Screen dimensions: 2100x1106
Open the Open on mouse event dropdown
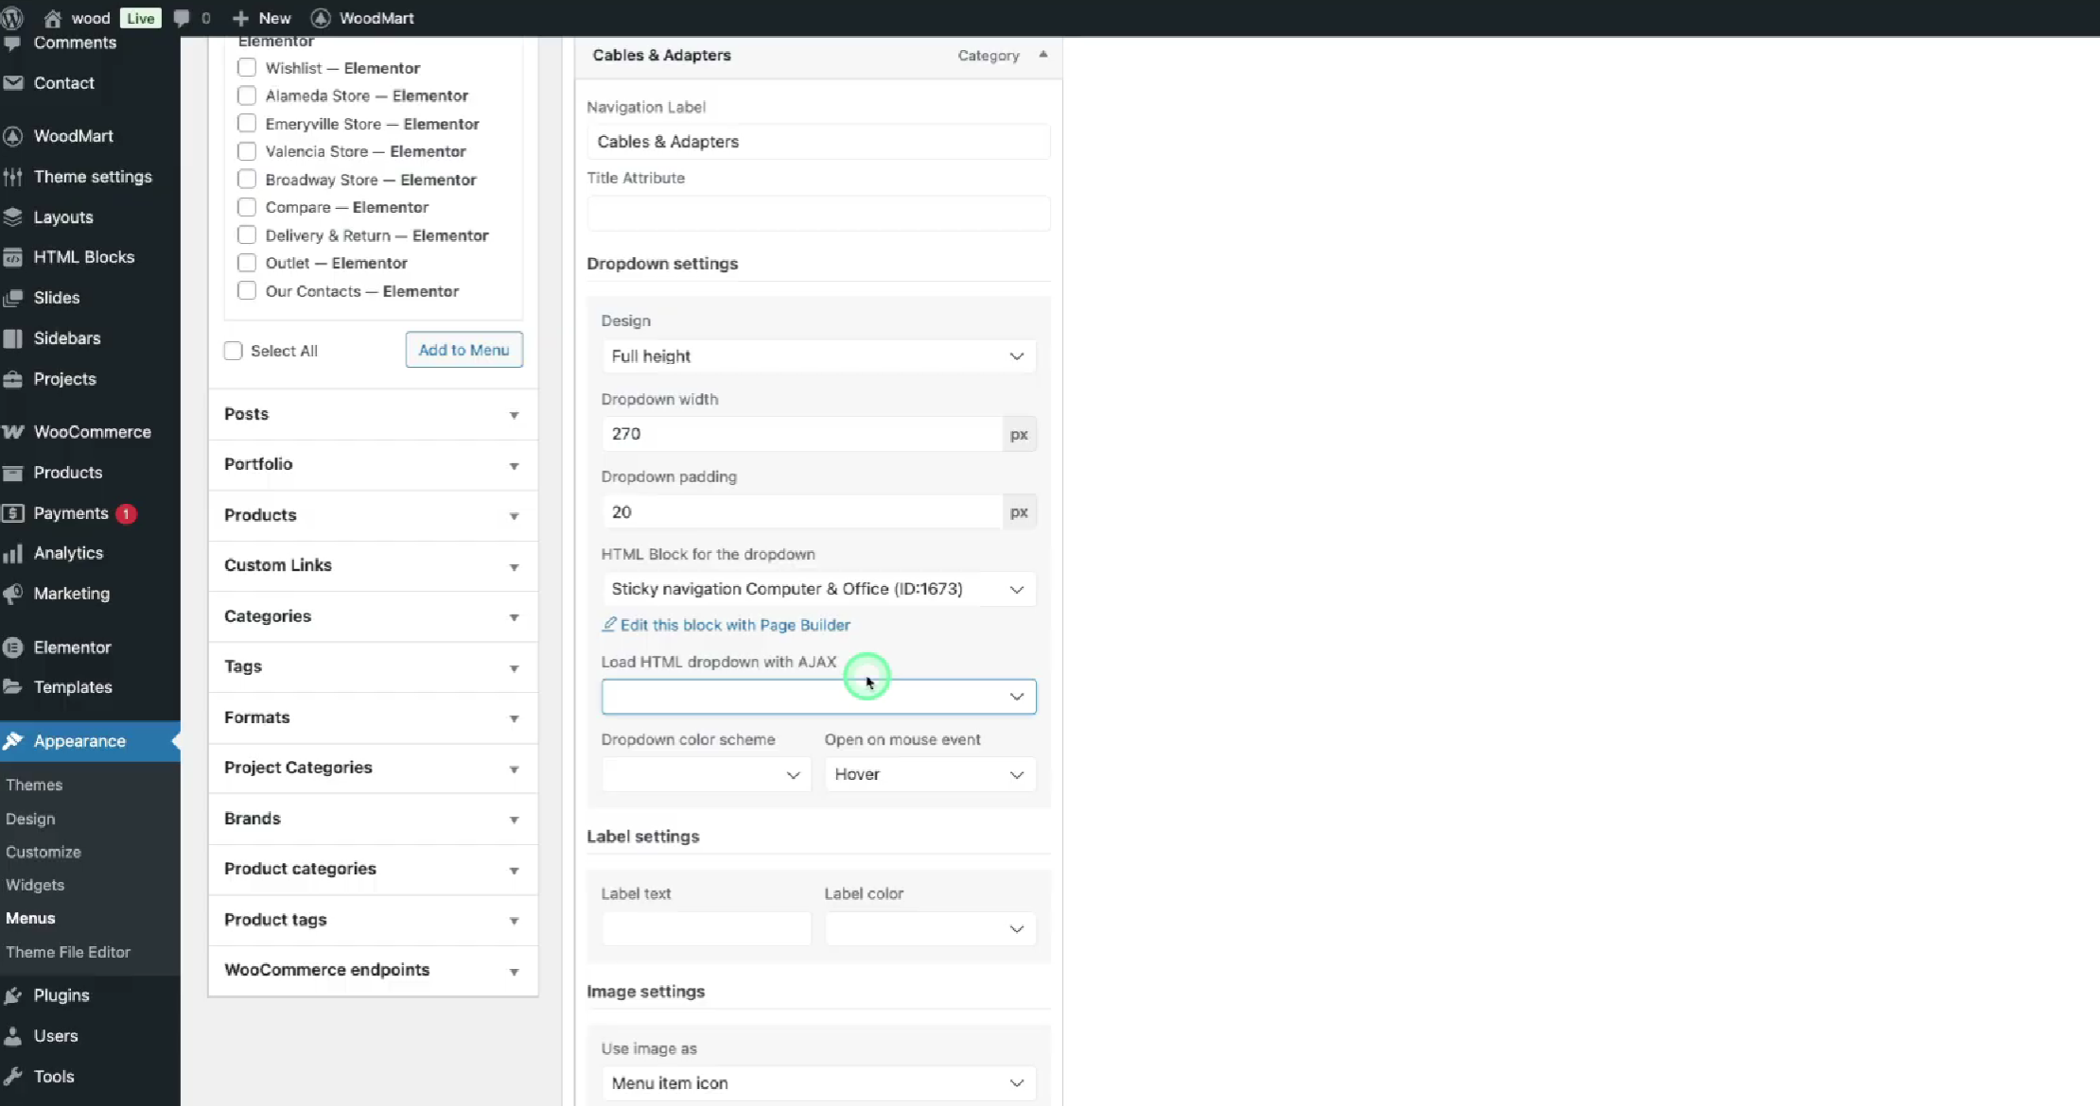[928, 773]
